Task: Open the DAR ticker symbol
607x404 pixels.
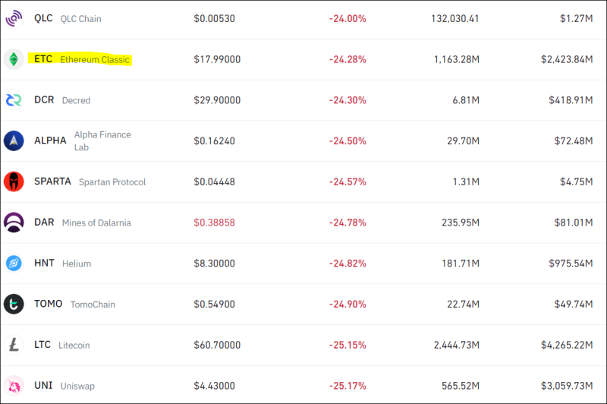Action: (44, 223)
